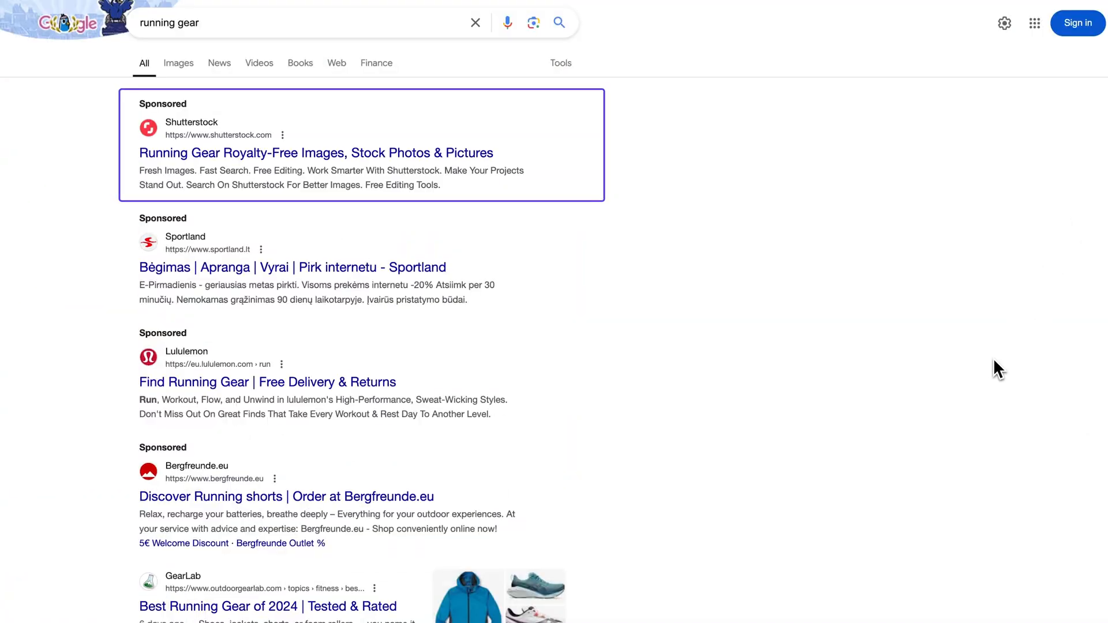
Task: Switch to the Finance tab
Action: (376, 63)
